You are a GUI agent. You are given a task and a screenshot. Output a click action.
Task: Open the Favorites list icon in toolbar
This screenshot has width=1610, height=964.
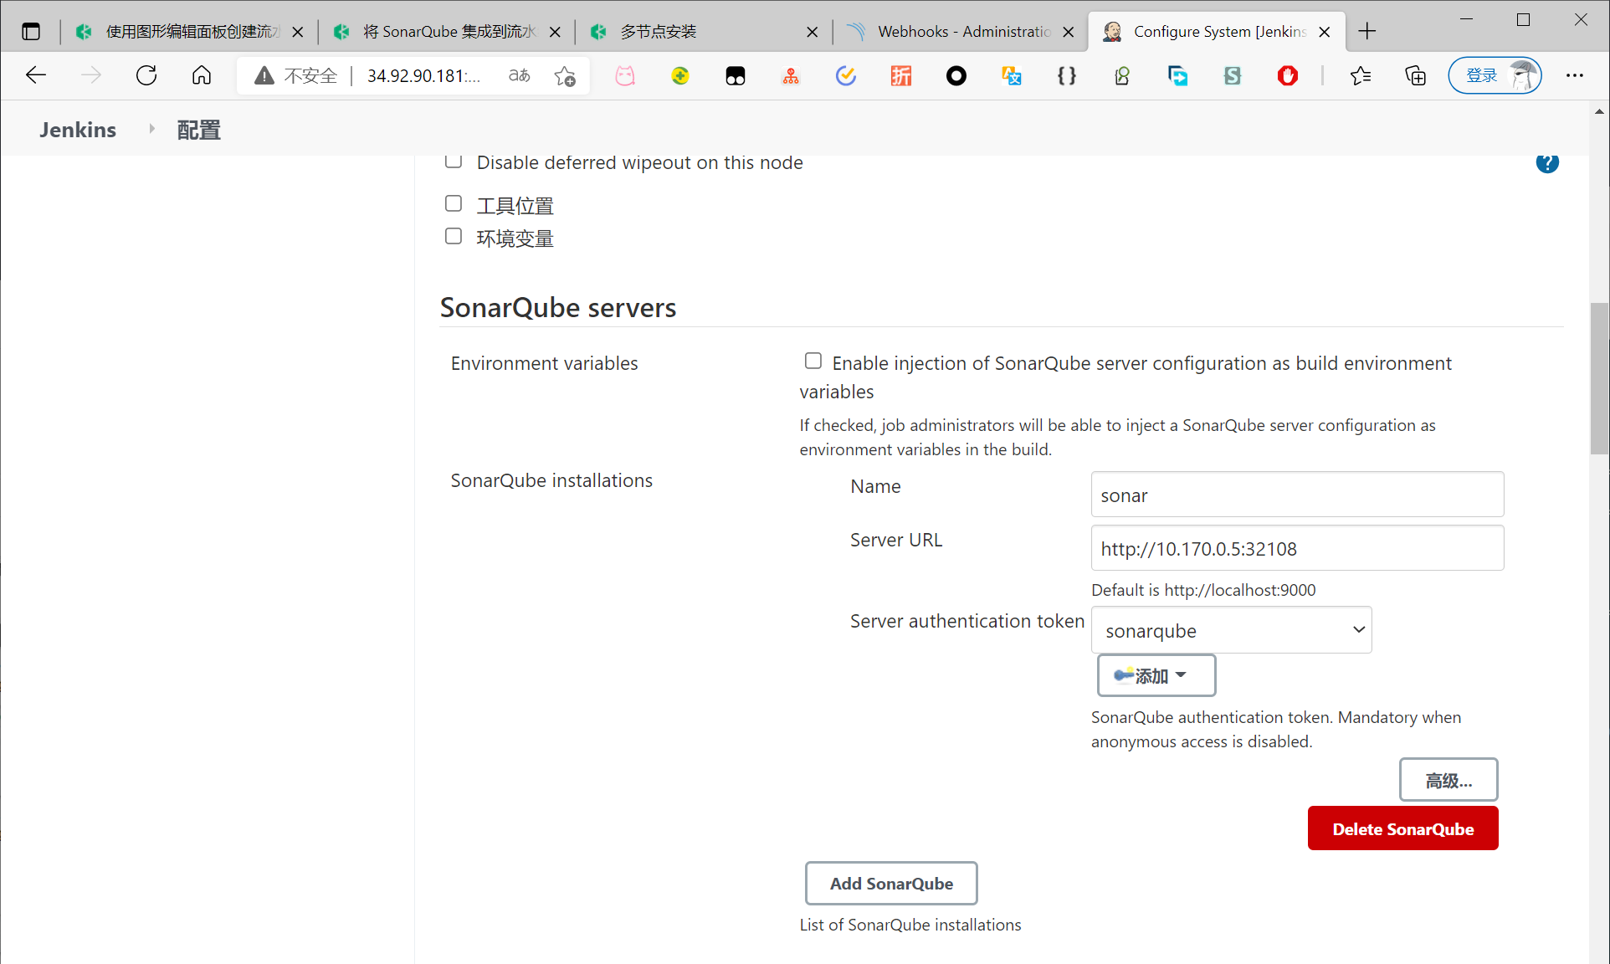point(1361,76)
